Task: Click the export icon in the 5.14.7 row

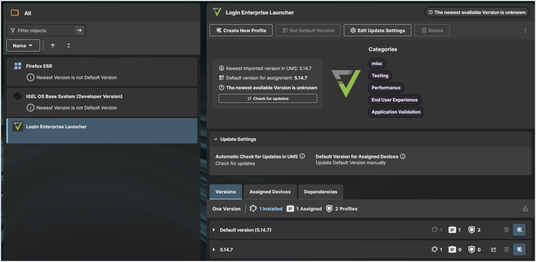Action: pyautogui.click(x=494, y=249)
